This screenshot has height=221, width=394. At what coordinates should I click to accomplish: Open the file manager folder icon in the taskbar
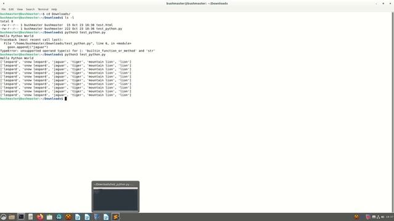(12, 217)
